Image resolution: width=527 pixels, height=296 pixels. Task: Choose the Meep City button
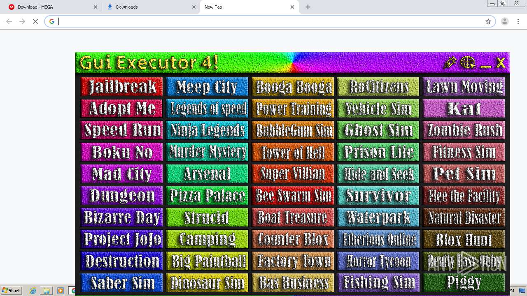click(x=208, y=87)
